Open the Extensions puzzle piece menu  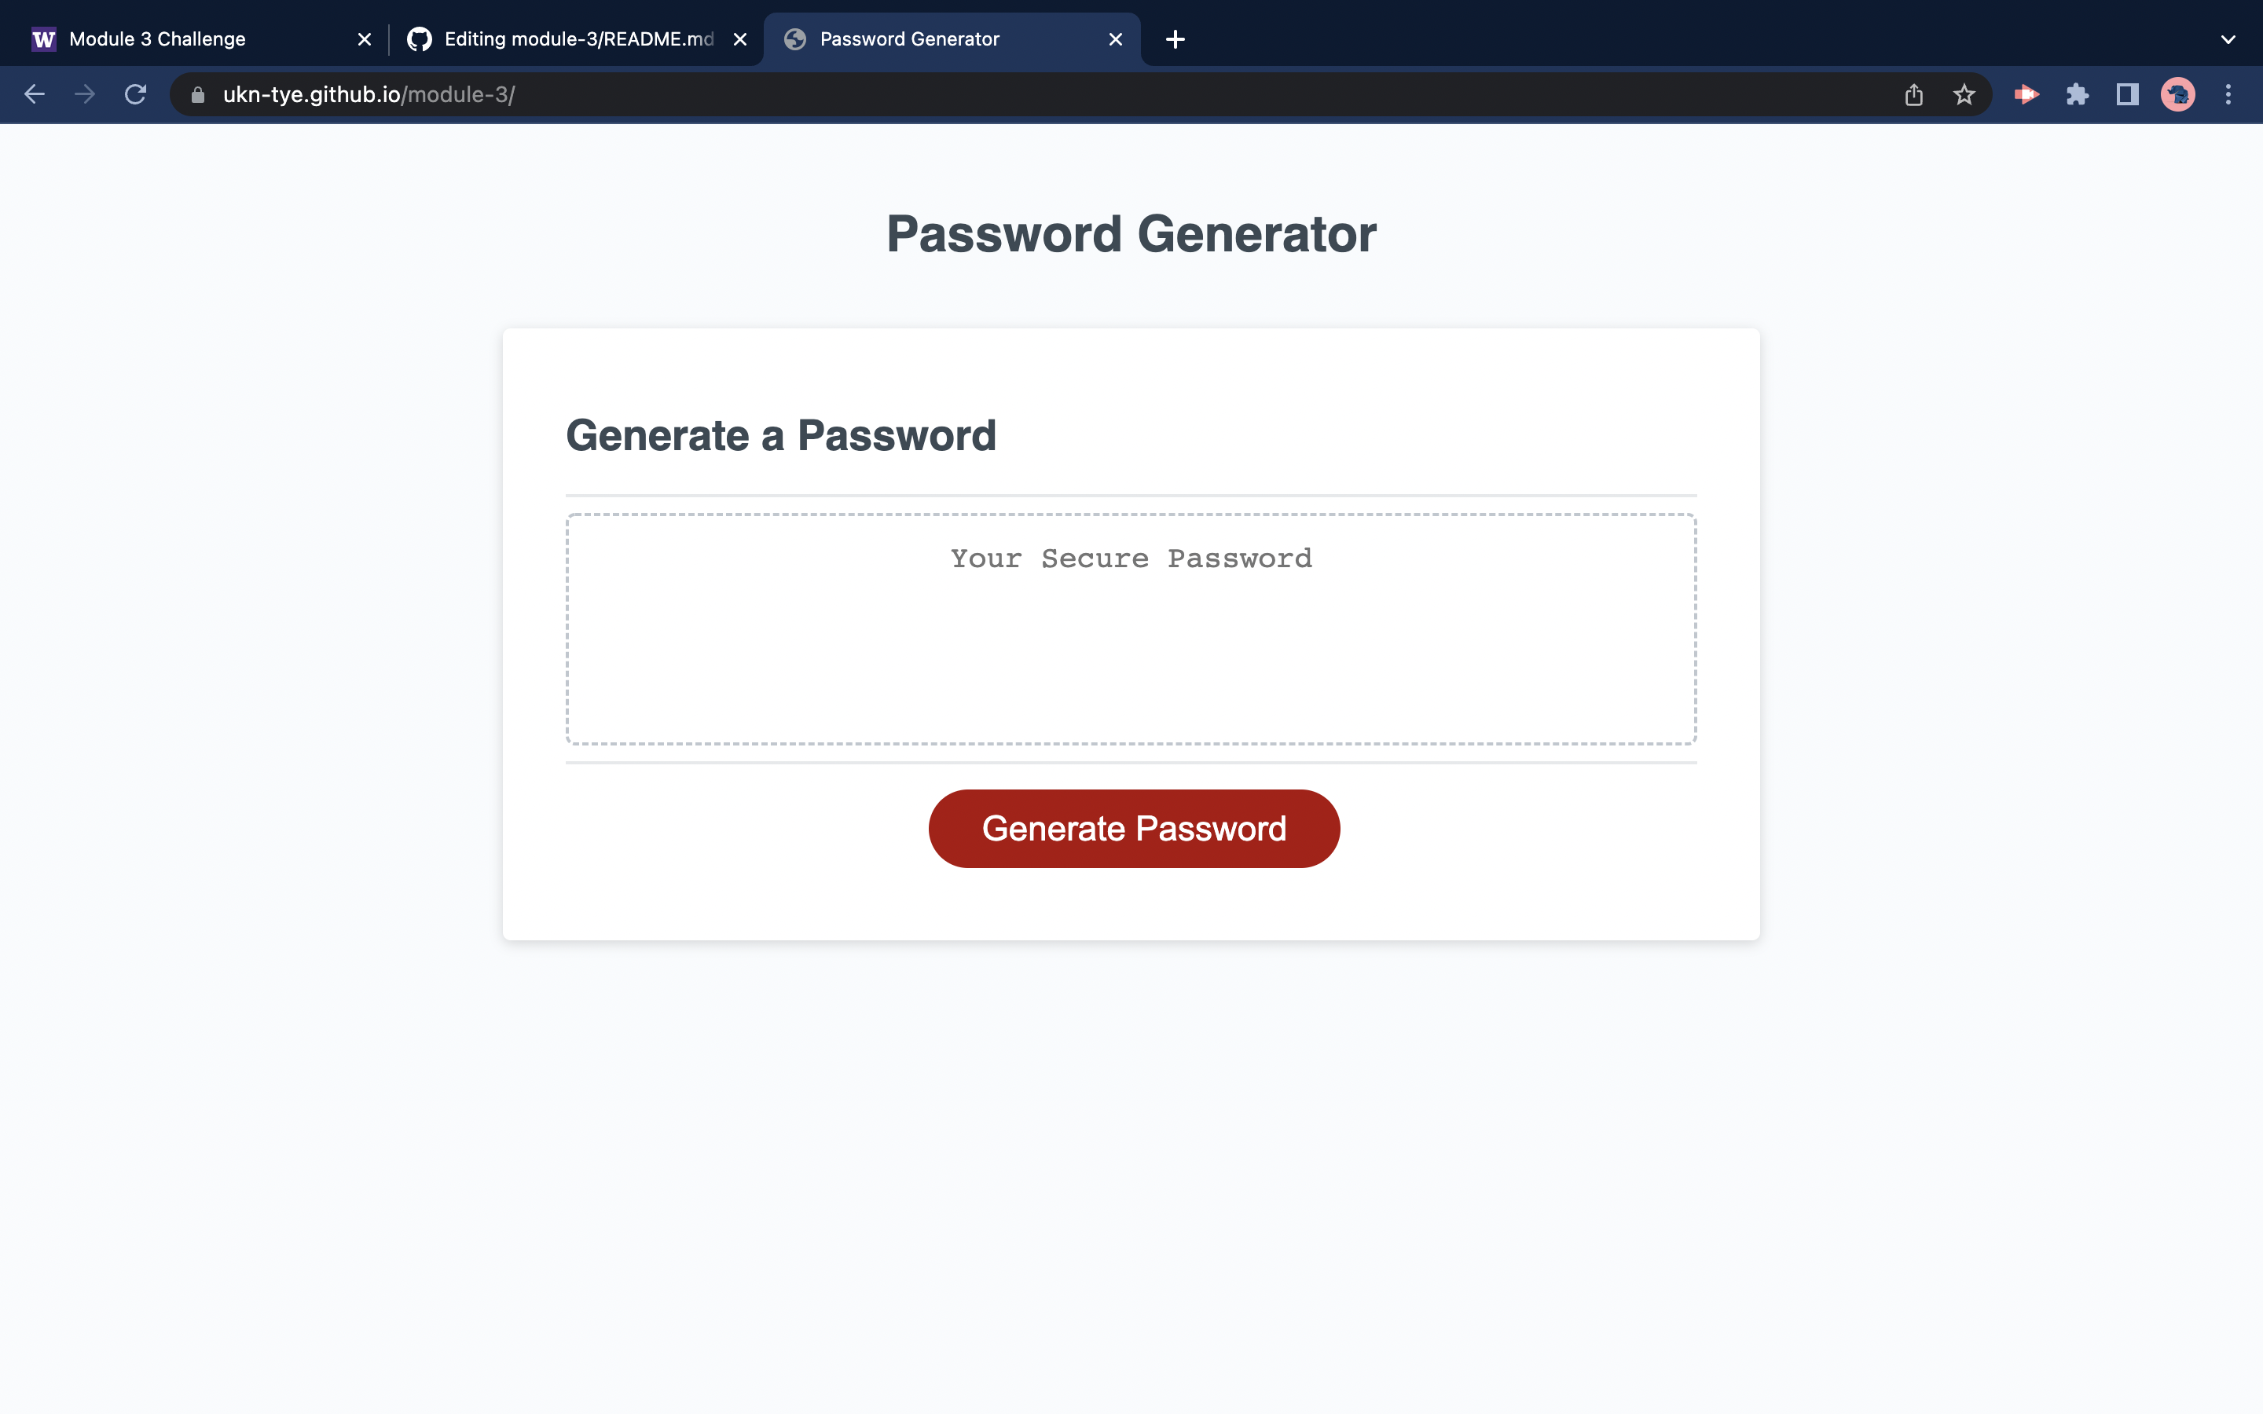pyautogui.click(x=2078, y=93)
